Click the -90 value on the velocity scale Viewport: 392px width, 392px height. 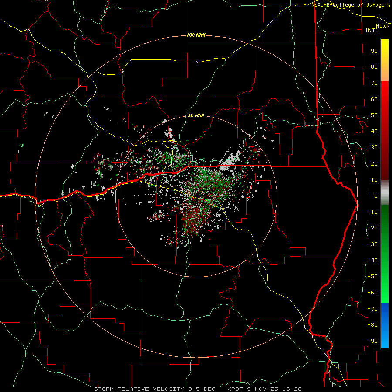click(x=372, y=341)
